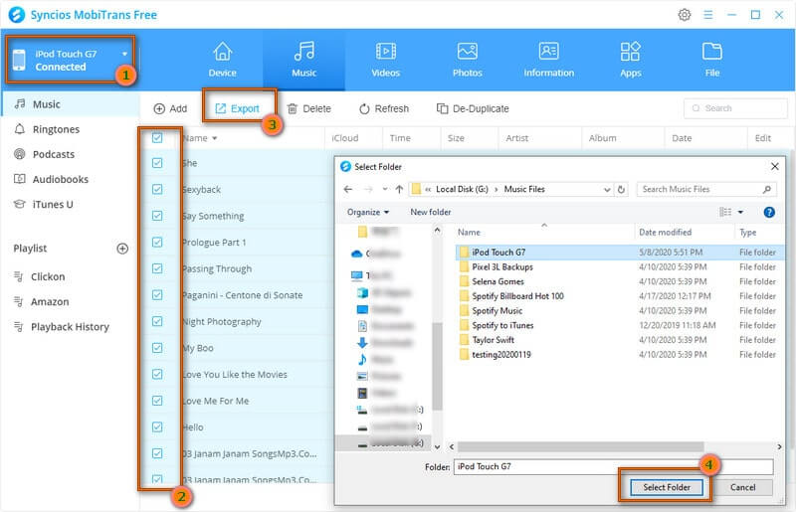The image size is (796, 512).
Task: Expand the iPod Touch G7 device dropdown
Action: (x=124, y=54)
